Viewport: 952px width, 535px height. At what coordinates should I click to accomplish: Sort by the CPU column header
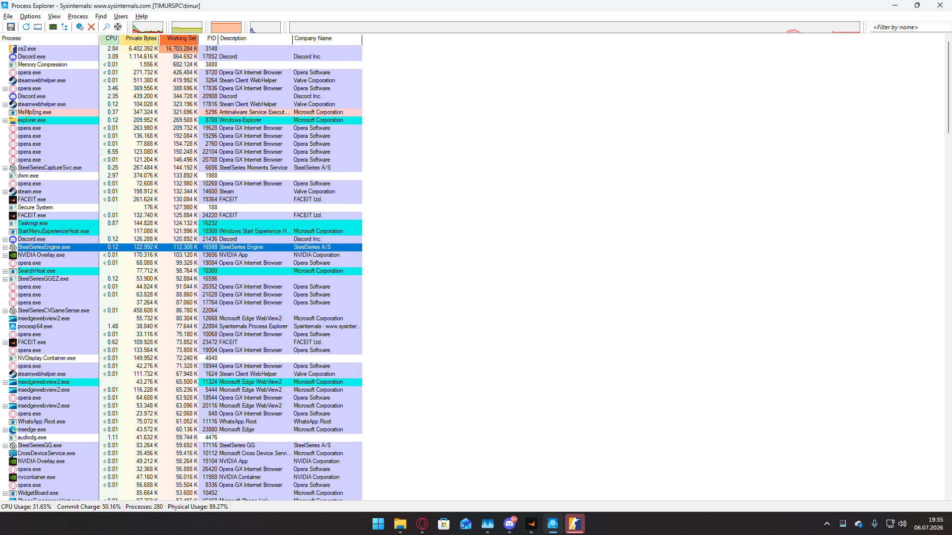pos(109,39)
